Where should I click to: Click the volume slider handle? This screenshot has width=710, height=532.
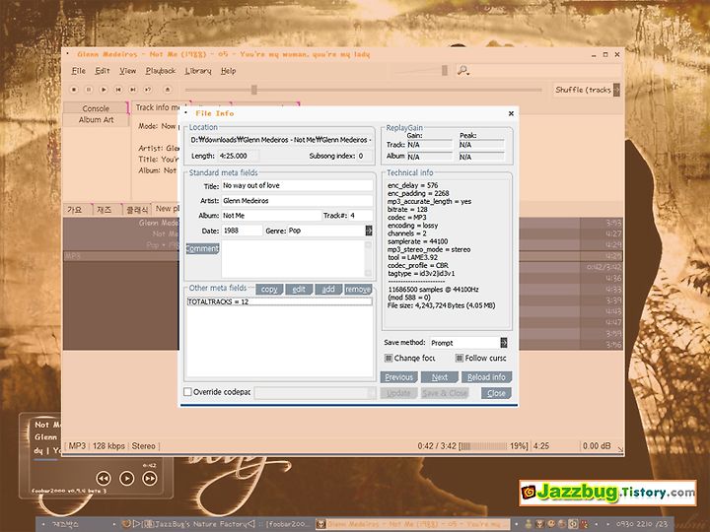pos(445,70)
